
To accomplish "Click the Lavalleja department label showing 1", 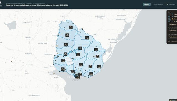I will pos(90,66).
